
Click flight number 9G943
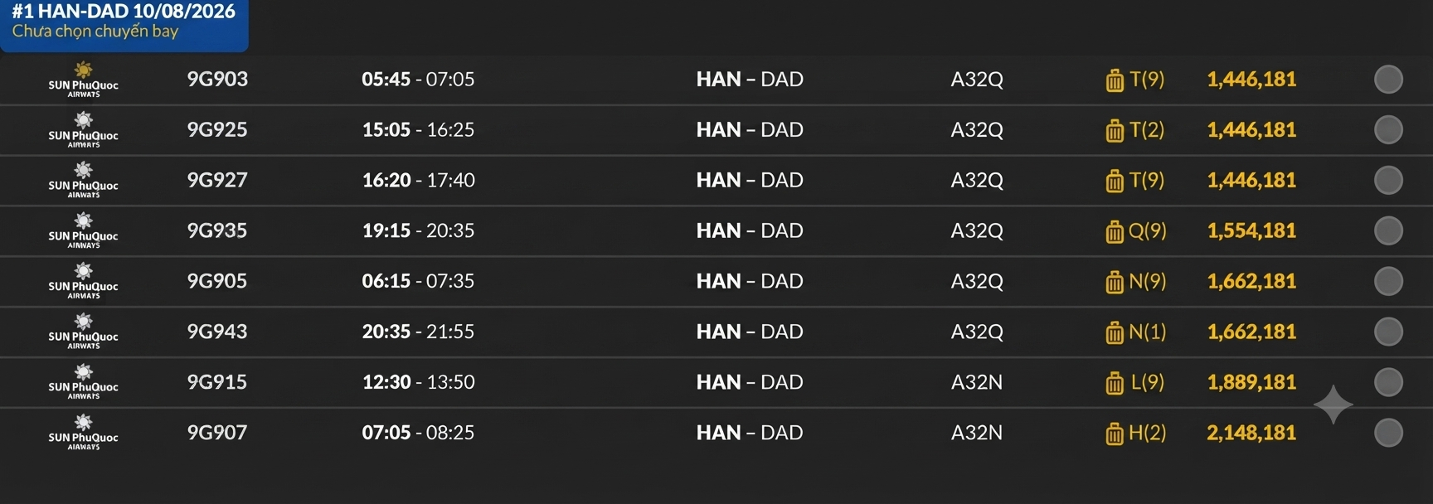217,332
